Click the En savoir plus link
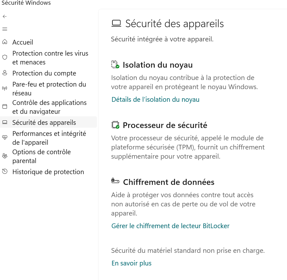This screenshot has height=280, width=287. tap(131, 263)
